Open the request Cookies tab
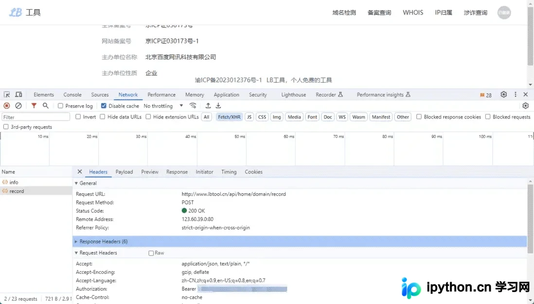Screen dimensions: 534x304 pyautogui.click(x=254, y=172)
